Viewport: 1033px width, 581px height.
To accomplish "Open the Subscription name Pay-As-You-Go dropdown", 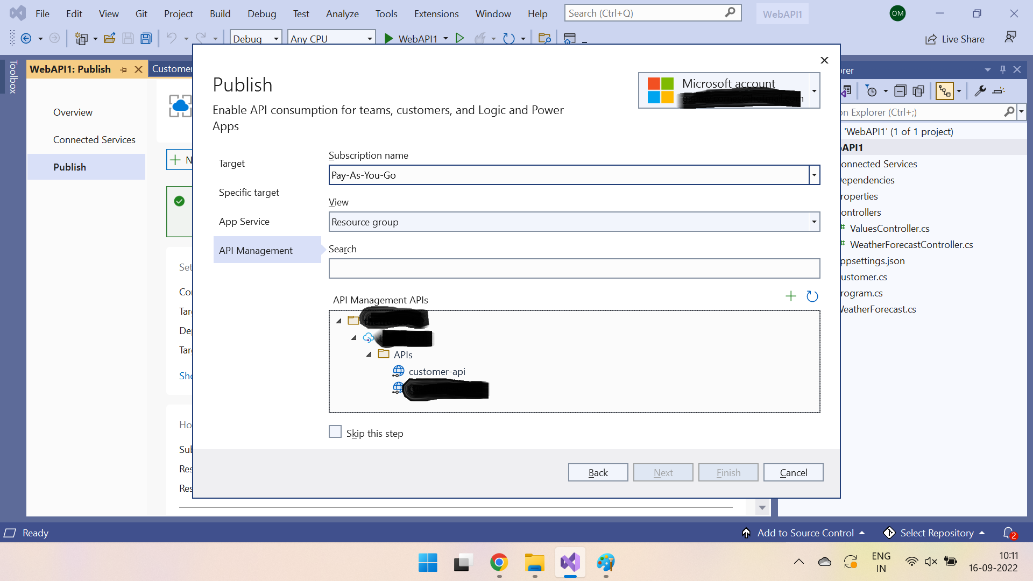I will [815, 174].
